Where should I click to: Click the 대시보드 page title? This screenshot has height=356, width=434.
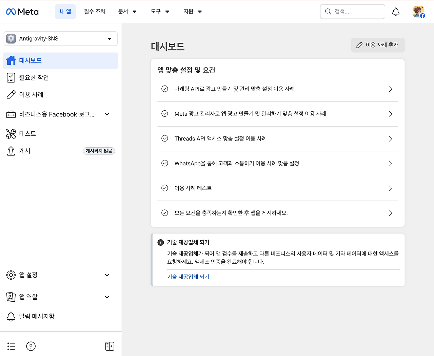[x=168, y=46]
